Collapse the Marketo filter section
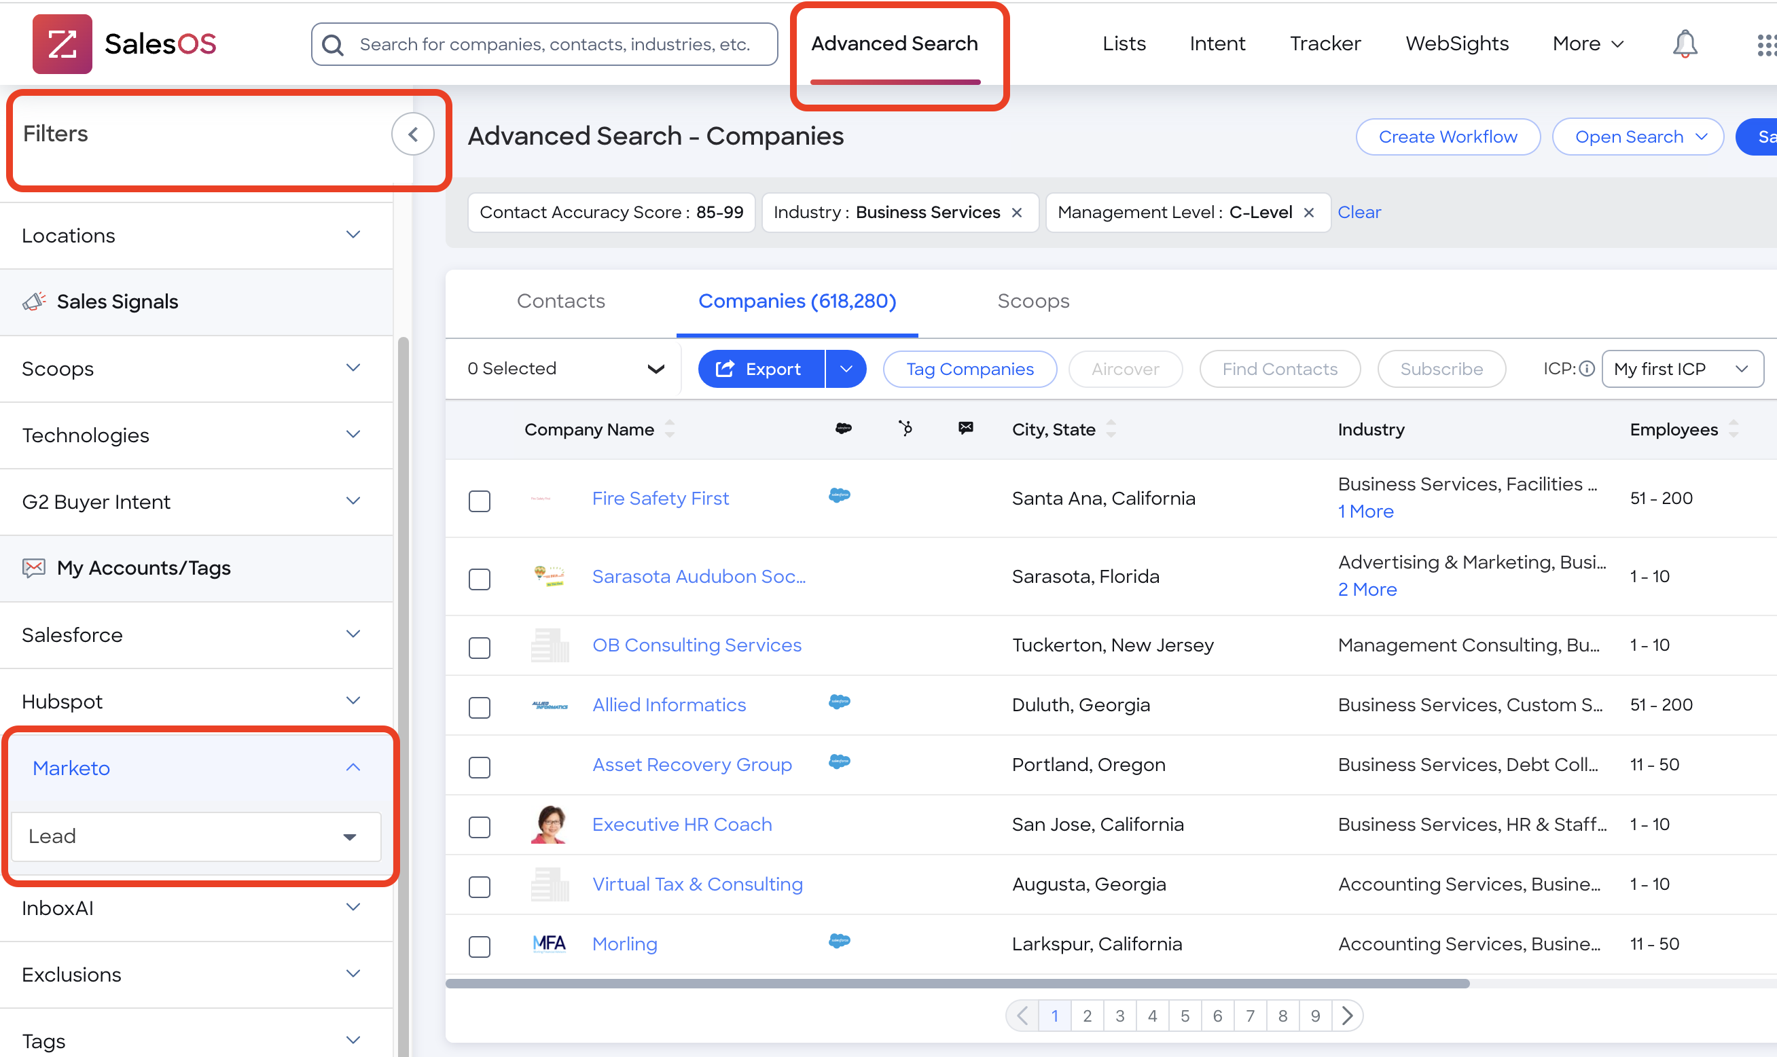 [x=196, y=768]
